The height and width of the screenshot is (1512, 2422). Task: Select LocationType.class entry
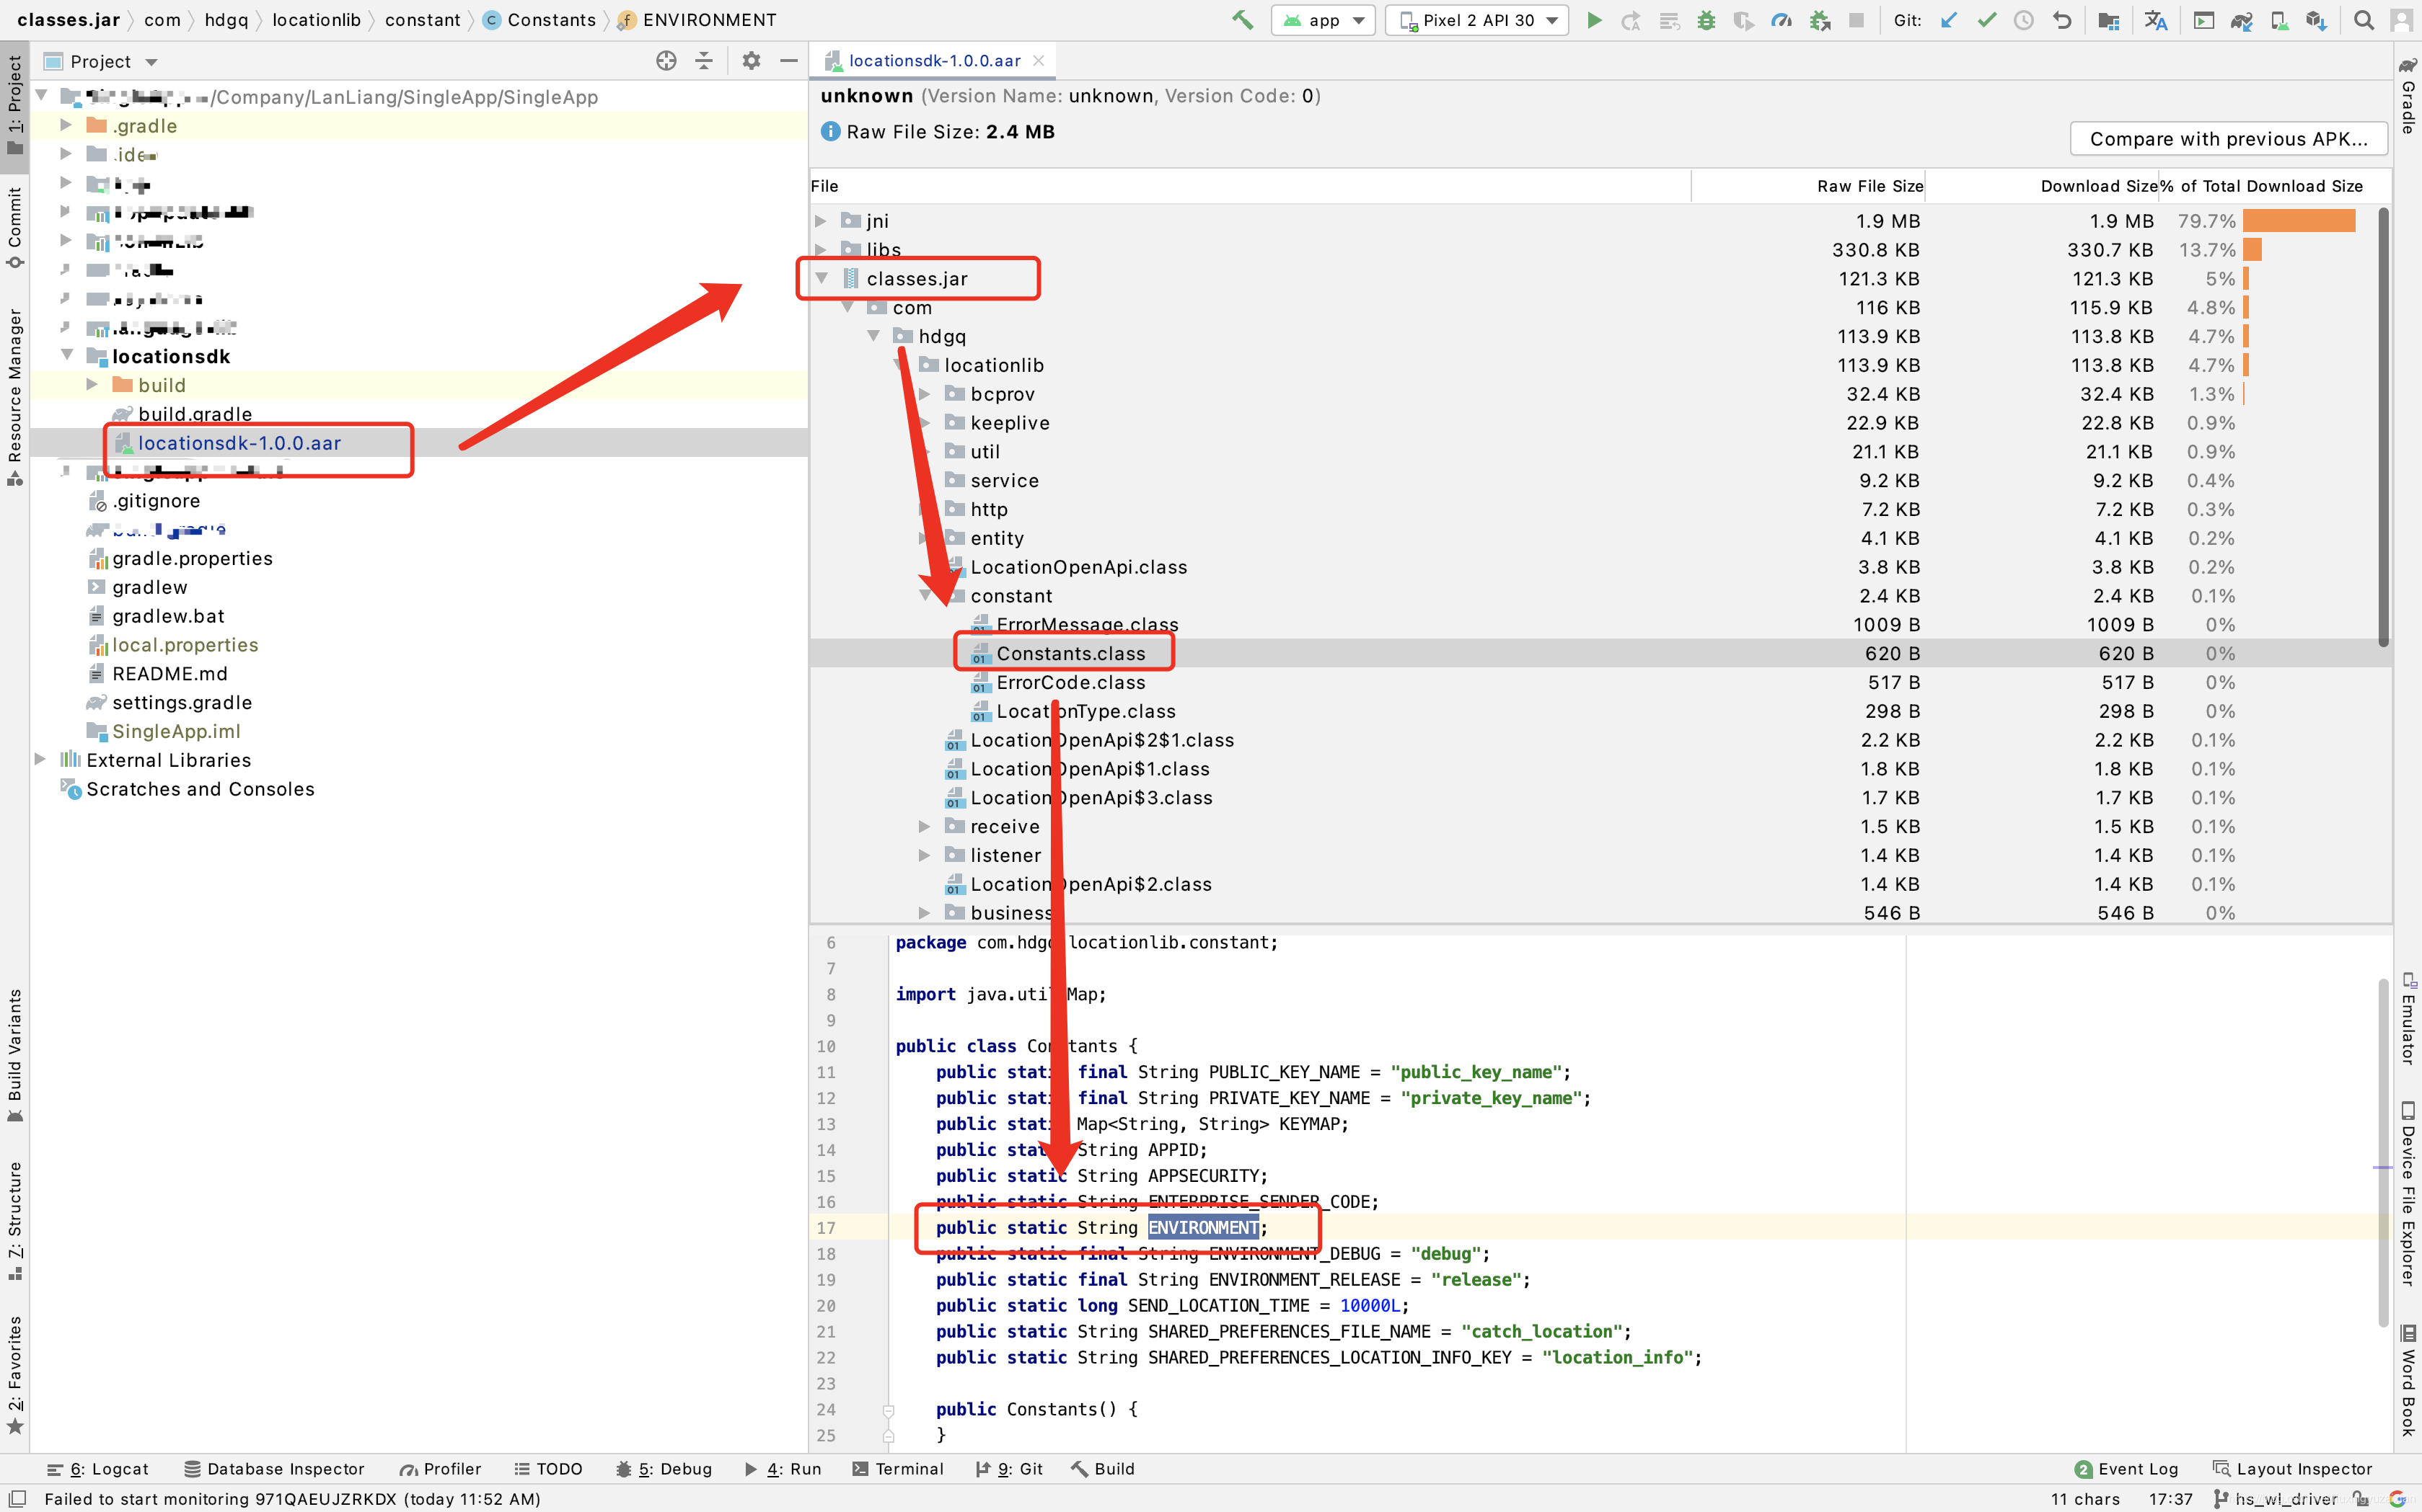1086,711
